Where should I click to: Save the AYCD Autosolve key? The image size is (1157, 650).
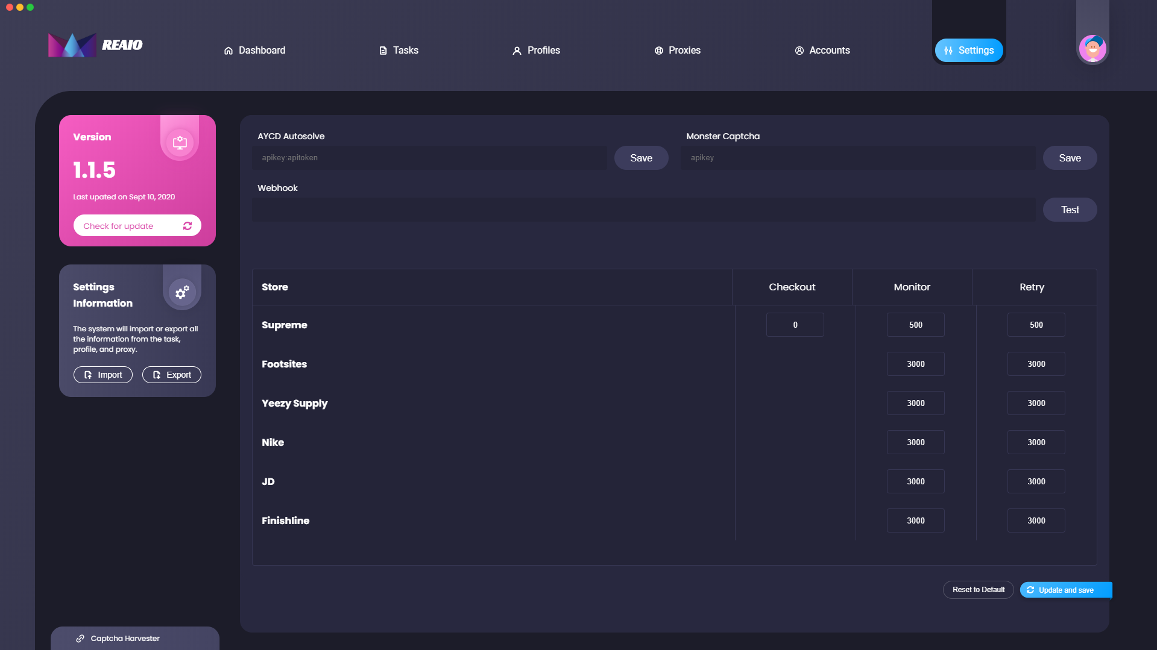[x=641, y=158]
